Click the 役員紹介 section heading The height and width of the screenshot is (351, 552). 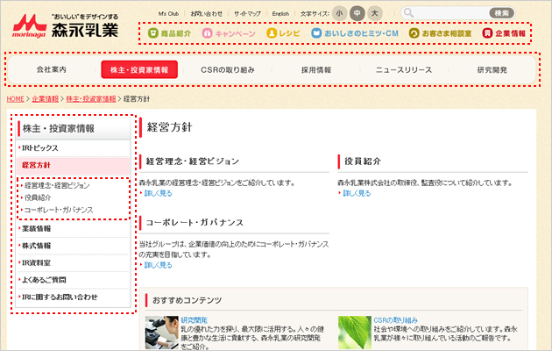(363, 161)
